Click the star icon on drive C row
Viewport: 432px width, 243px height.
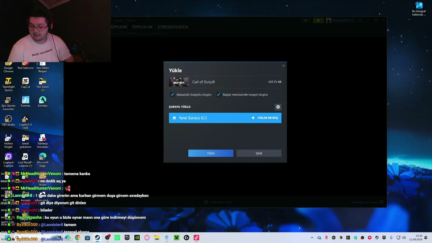[x=253, y=118]
